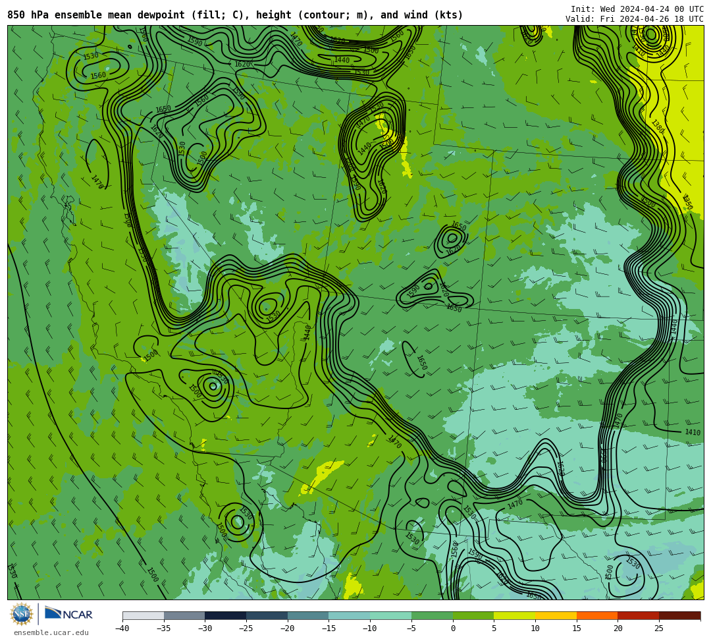711x641 pixels.
Task: Click the NCAR logo
Action: pyautogui.click(x=68, y=614)
